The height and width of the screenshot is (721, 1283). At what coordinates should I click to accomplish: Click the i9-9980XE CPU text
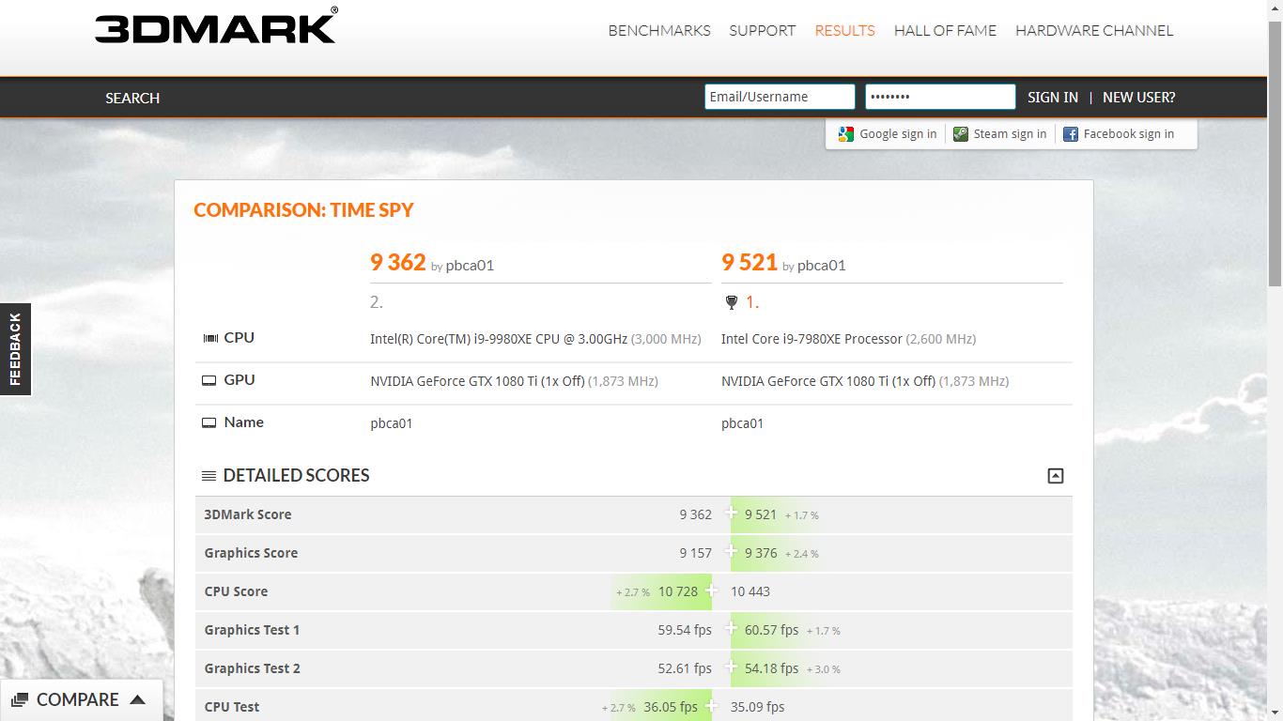(499, 339)
